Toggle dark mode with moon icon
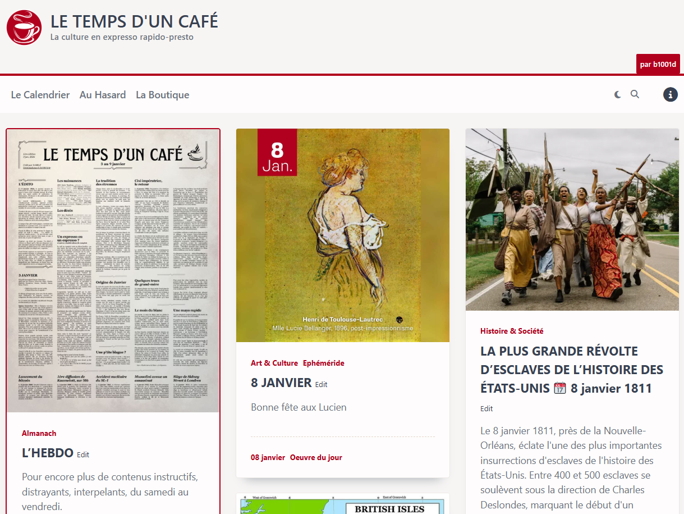 (x=618, y=94)
